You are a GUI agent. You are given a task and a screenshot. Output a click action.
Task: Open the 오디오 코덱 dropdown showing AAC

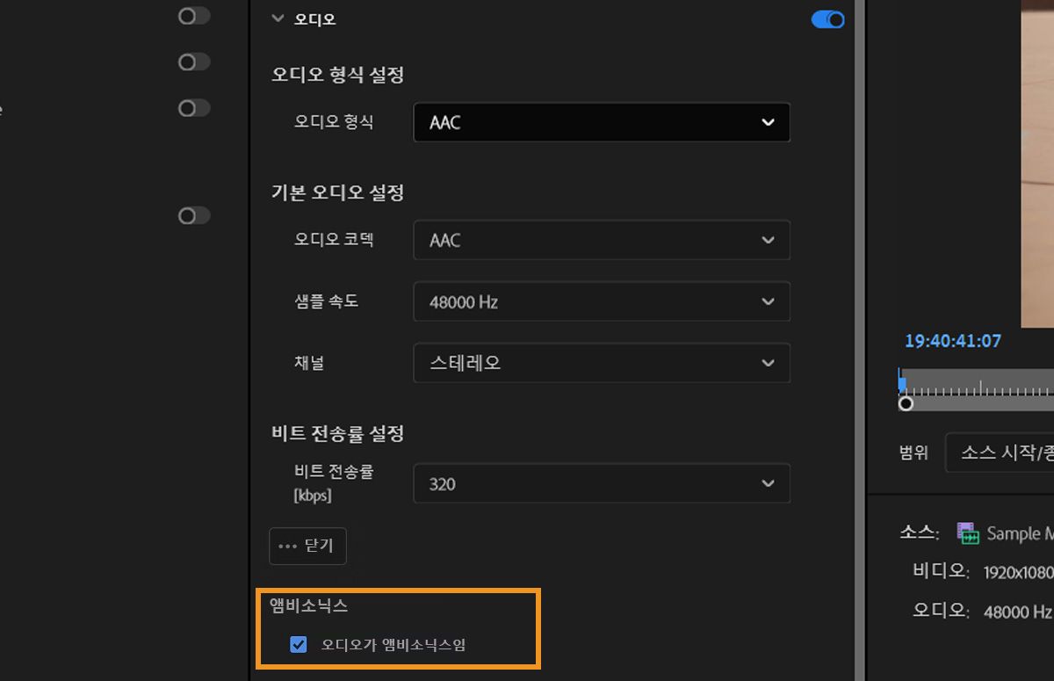[x=602, y=240]
